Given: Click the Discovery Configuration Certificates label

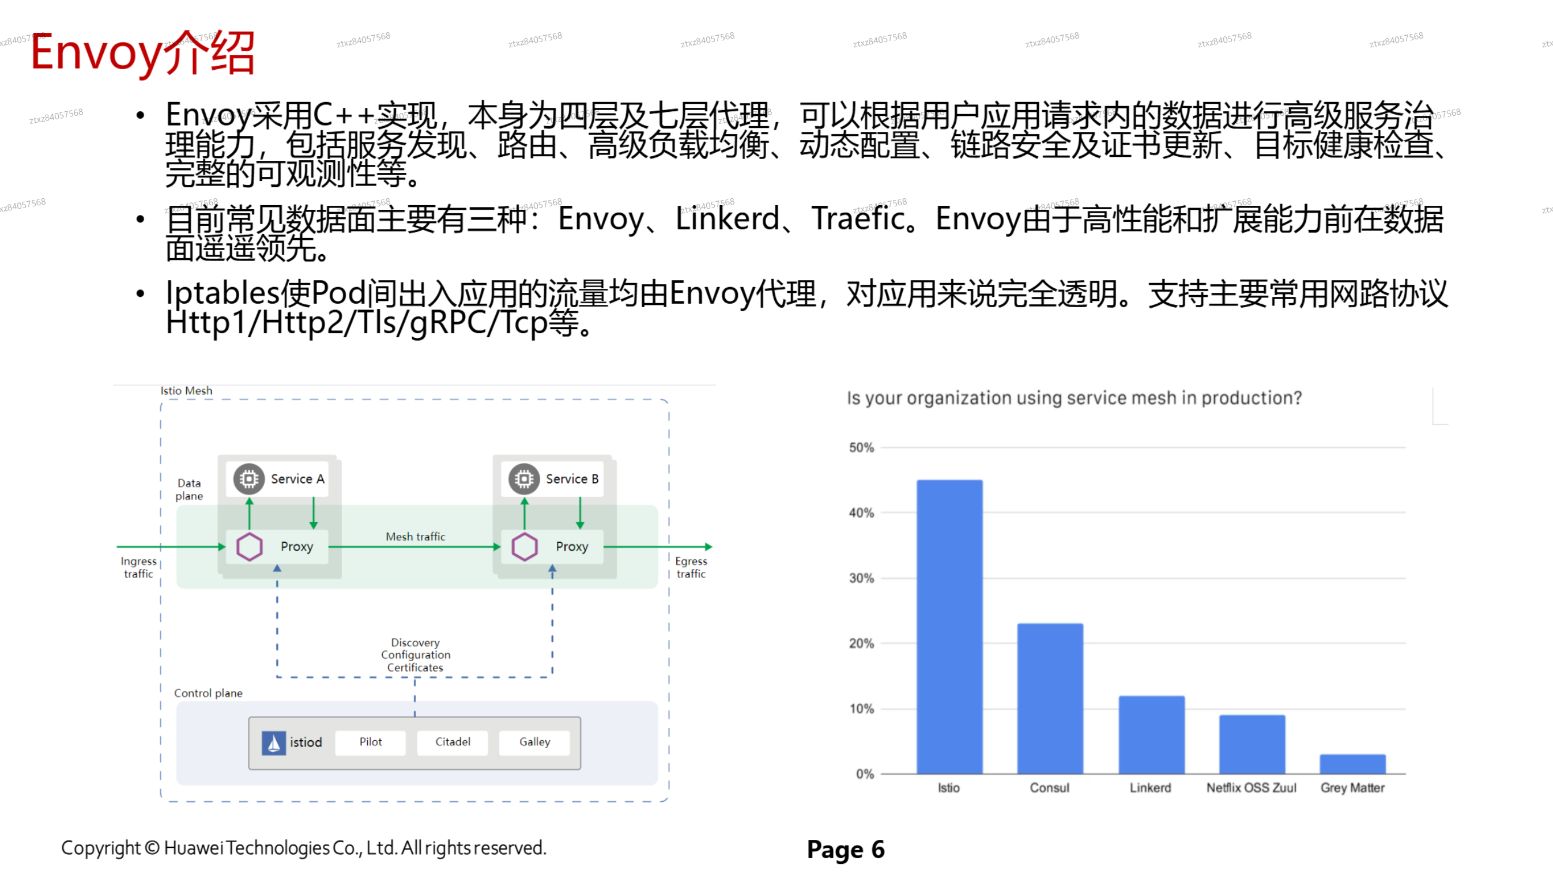Looking at the screenshot, I should point(415,655).
